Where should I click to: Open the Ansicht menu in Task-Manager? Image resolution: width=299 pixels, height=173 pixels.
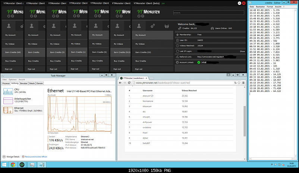[22, 80]
